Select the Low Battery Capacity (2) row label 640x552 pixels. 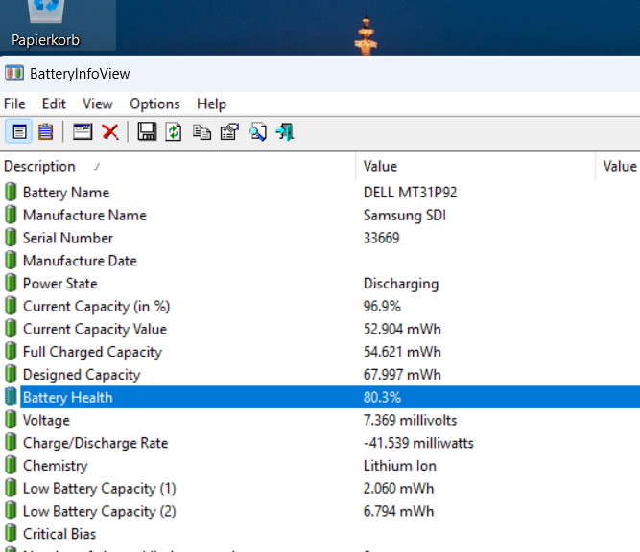(99, 512)
